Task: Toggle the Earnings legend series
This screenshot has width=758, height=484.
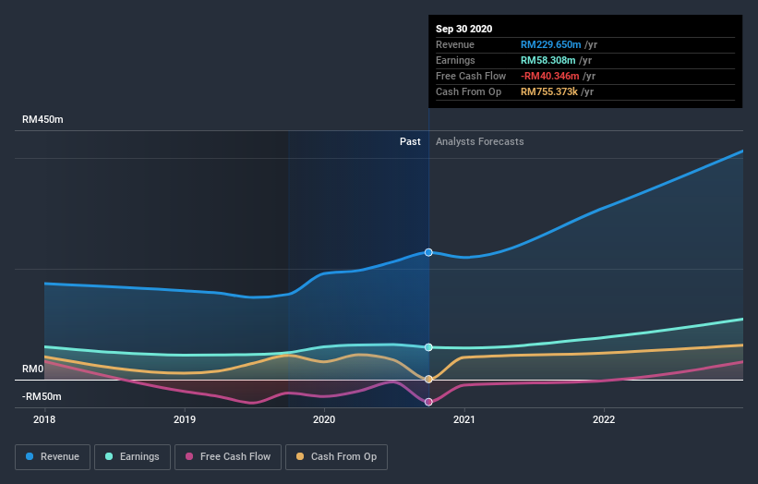Action: [132, 457]
